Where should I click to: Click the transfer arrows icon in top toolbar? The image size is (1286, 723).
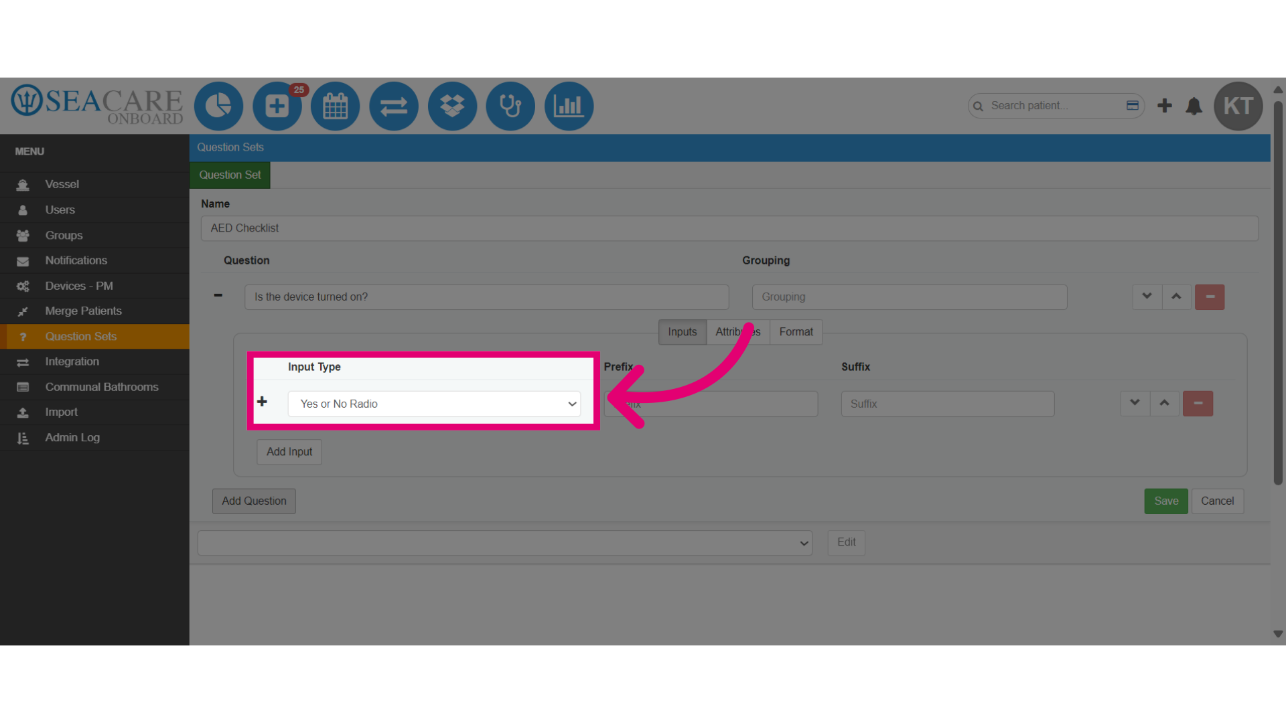(x=394, y=106)
